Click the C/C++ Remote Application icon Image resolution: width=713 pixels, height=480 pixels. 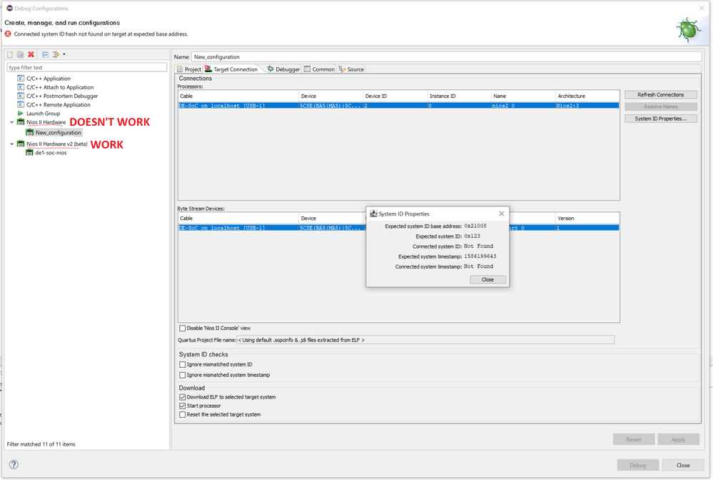[x=21, y=104]
